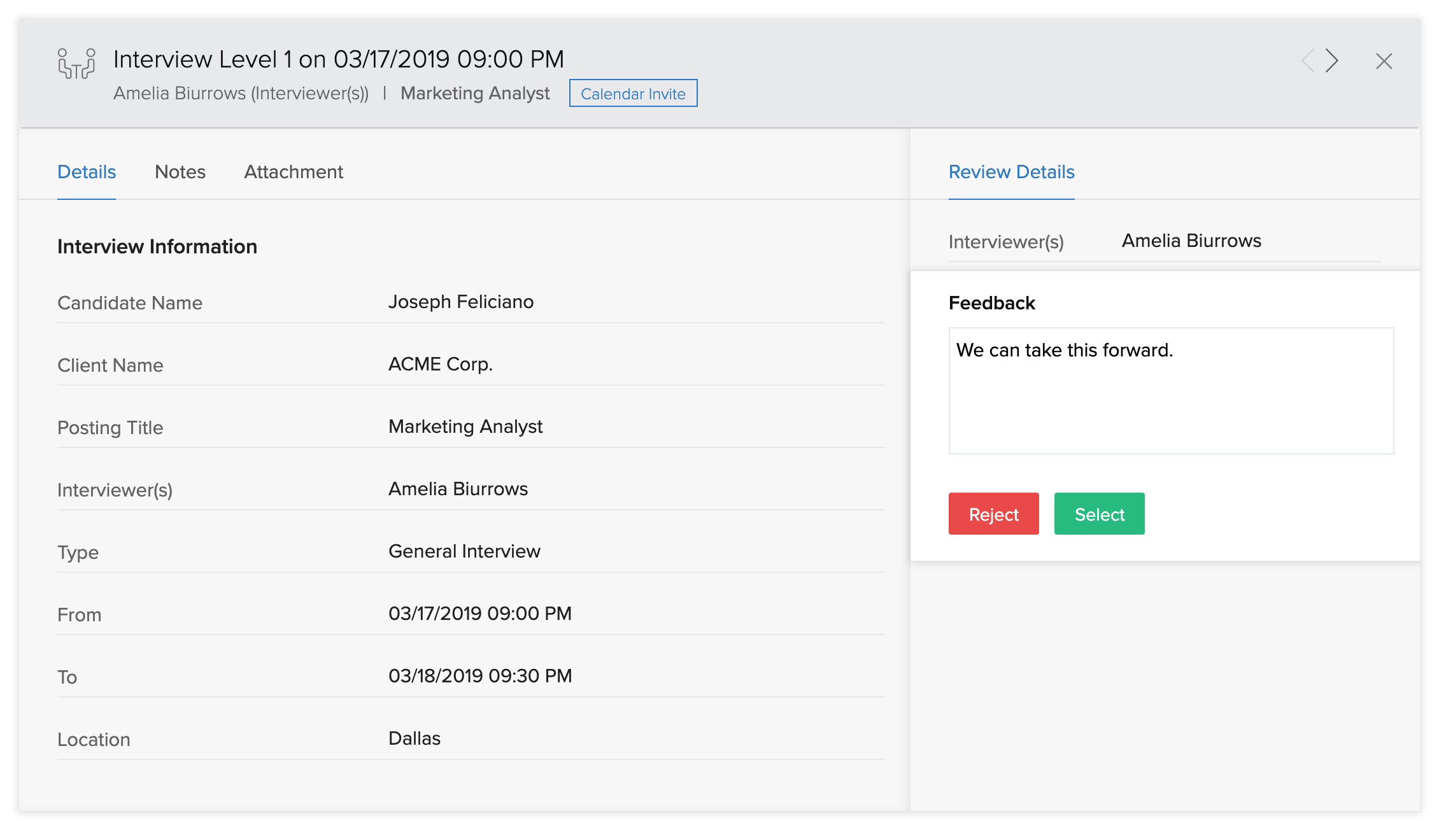Click the Dallas location value
Image resolution: width=1439 pixels, height=830 pixels.
tap(415, 738)
